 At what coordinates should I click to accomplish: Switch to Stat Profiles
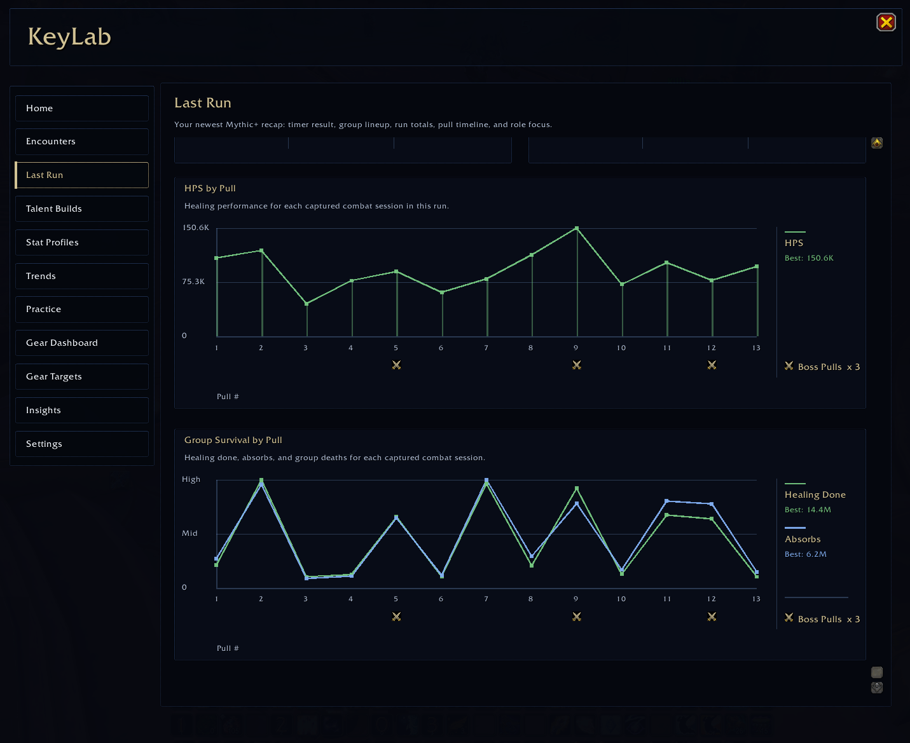click(x=82, y=242)
